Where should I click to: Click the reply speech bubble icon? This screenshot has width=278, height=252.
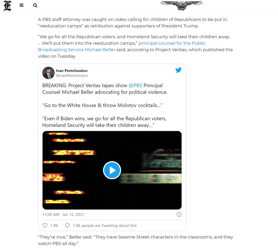tap(67, 225)
